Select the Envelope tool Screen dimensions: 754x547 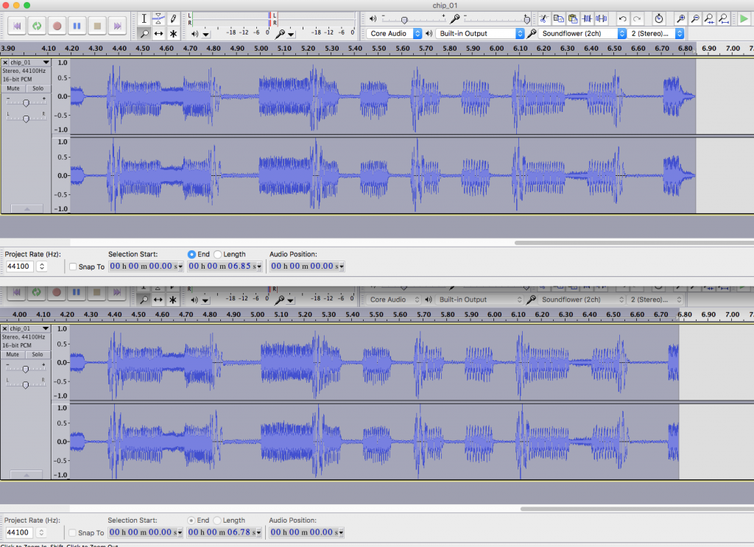[158, 18]
